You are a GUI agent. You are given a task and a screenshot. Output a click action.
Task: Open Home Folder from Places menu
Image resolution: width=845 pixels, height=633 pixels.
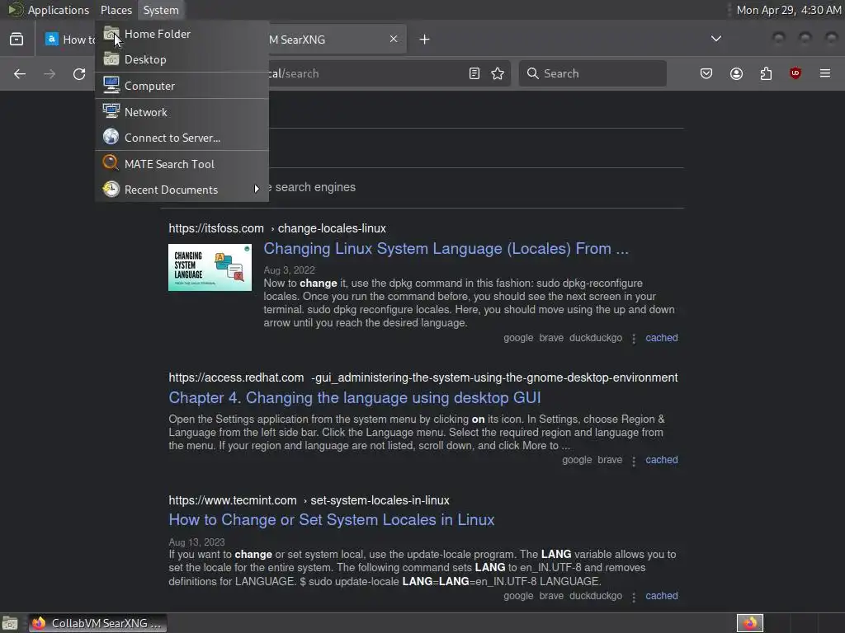[x=182, y=34]
